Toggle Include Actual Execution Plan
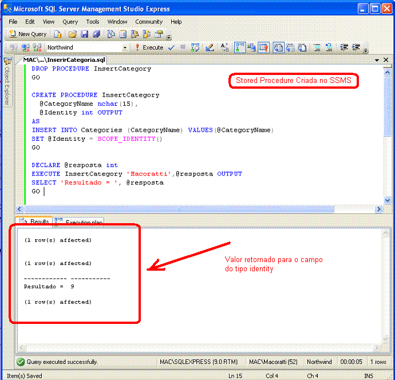395x380 pixels. 240,47
